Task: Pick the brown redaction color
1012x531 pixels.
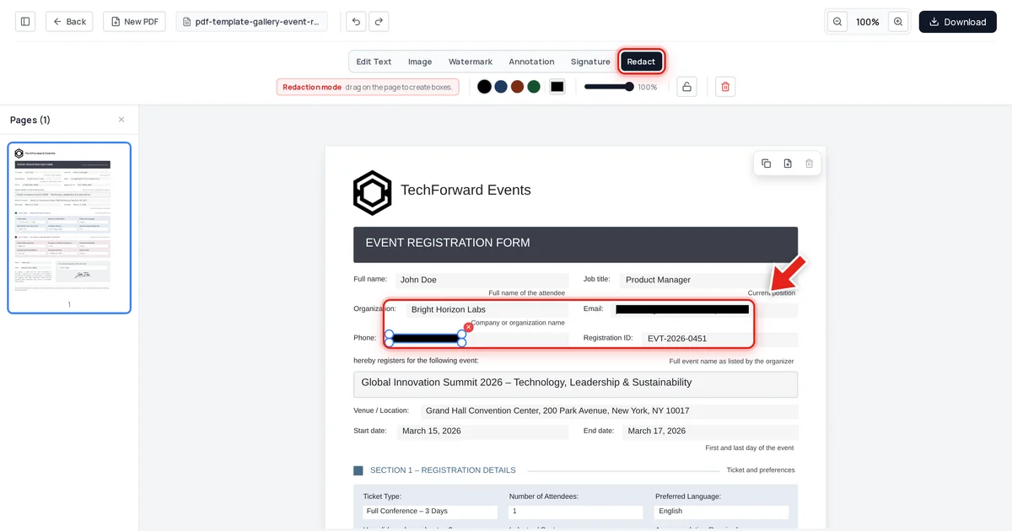Action: tap(517, 87)
